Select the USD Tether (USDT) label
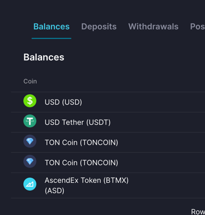 coord(78,122)
